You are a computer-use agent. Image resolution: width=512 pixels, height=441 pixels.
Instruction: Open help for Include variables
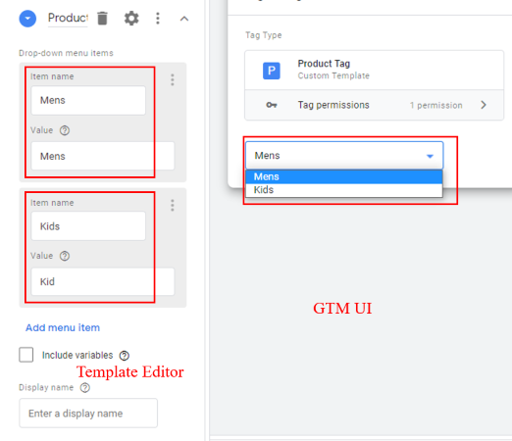coord(125,356)
